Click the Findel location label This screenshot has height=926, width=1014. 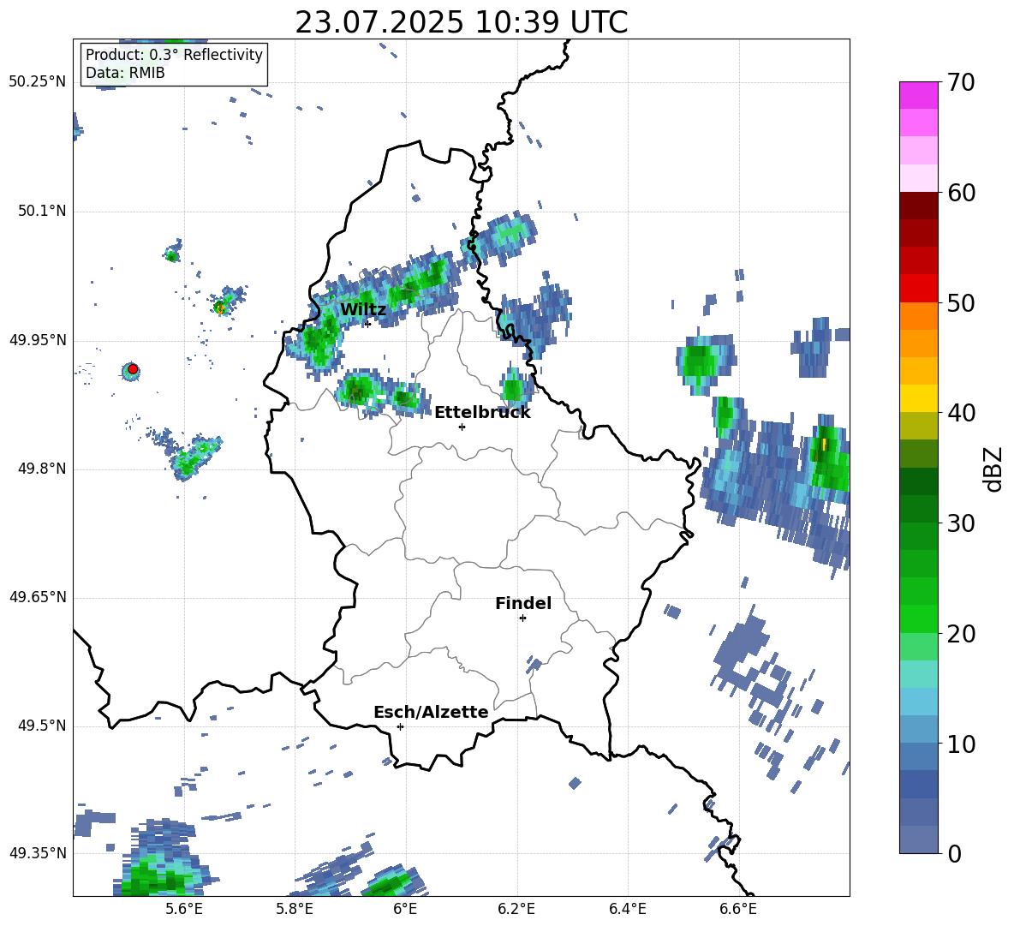pyautogui.click(x=523, y=603)
